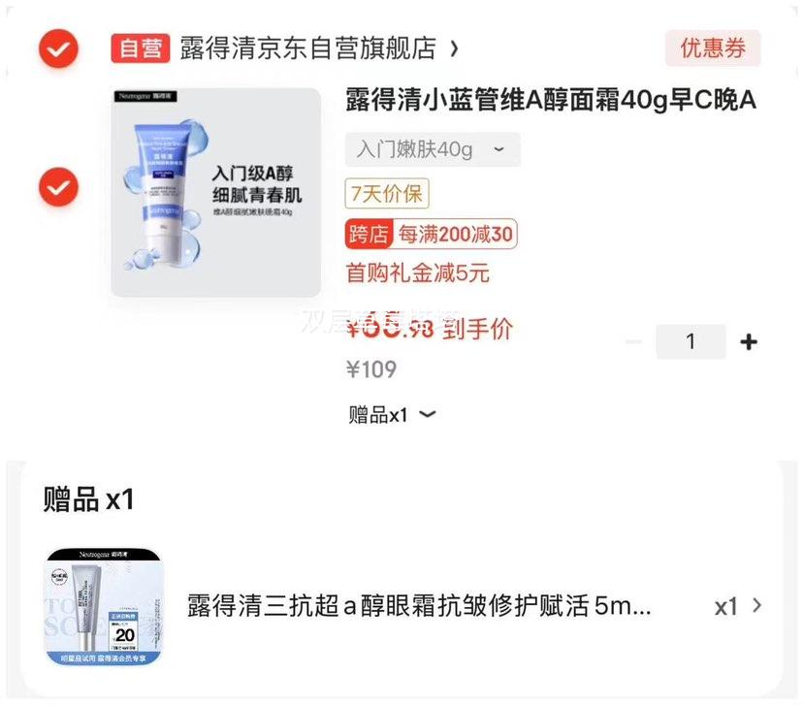Deselect the 小蓝管维A醇面霜 item checkbox
The width and height of the screenshot is (804, 705).
click(59, 186)
